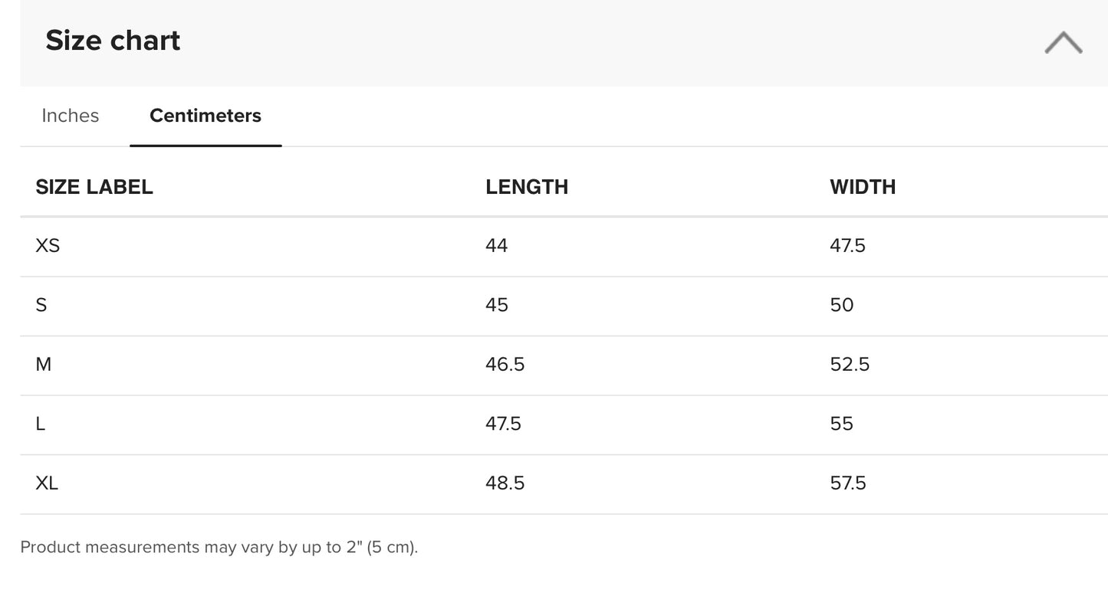Switch to the Inches tab
Viewport: 1108px width, 593px height.
pyautogui.click(x=70, y=116)
